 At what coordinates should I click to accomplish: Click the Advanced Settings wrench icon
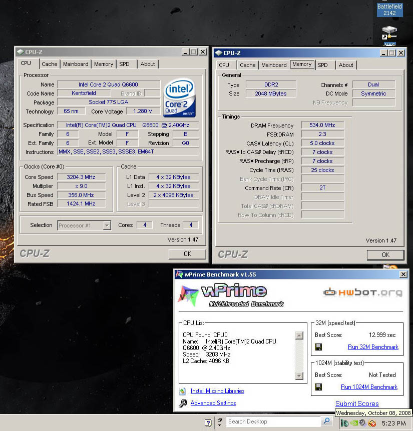tap(182, 403)
